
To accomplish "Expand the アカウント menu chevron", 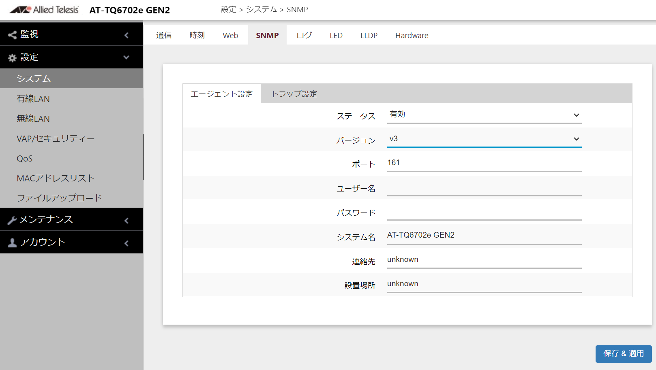I will 126,243.
